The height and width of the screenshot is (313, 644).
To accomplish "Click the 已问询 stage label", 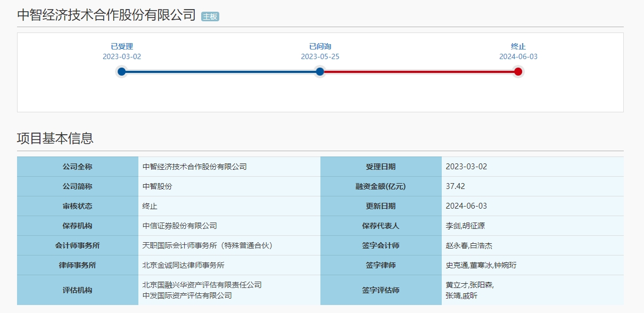I will (320, 46).
